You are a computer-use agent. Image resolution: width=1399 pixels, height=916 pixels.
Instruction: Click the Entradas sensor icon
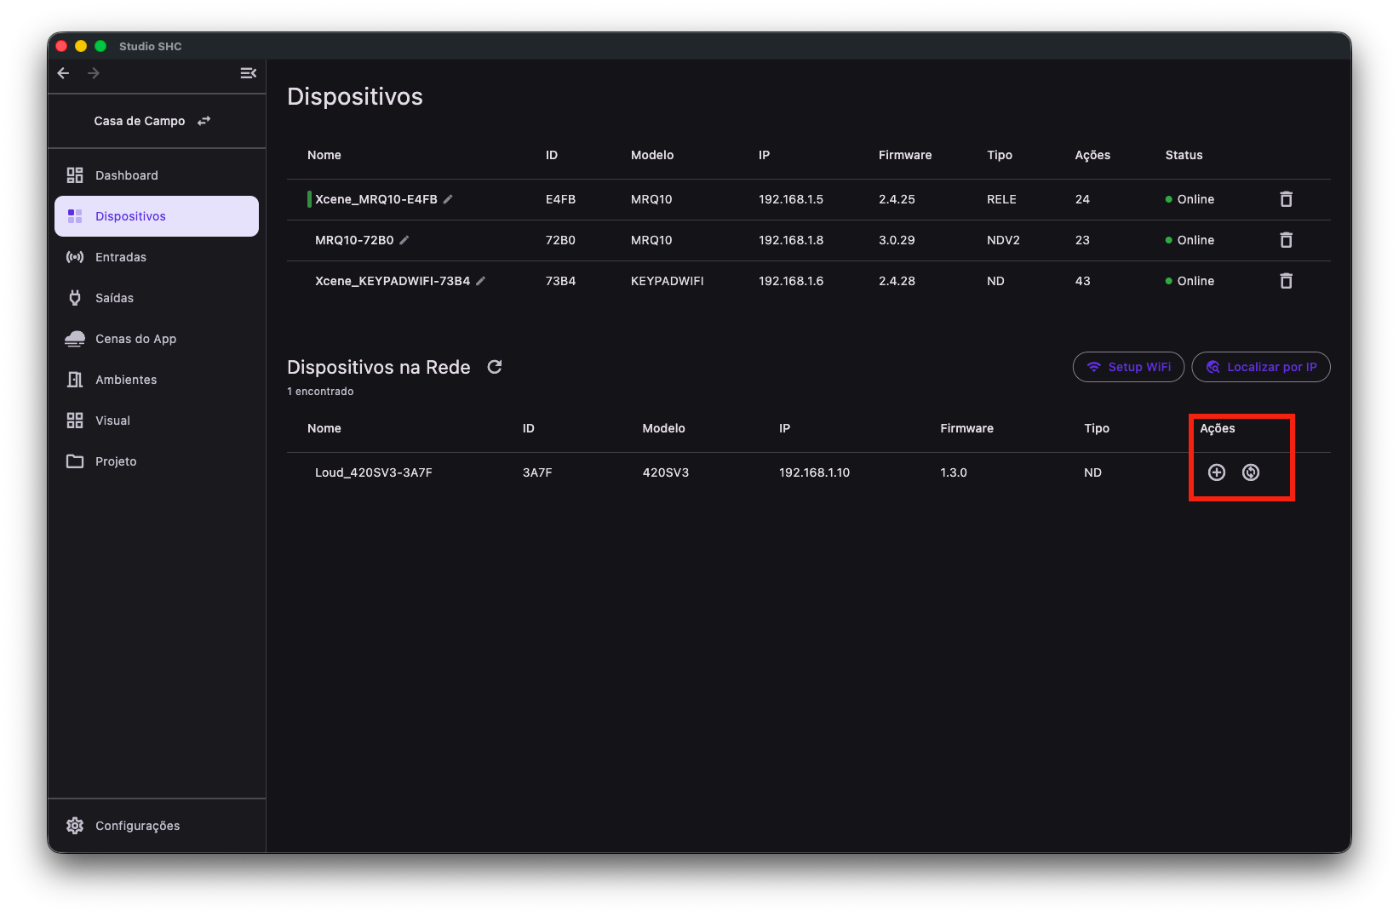[x=75, y=257]
